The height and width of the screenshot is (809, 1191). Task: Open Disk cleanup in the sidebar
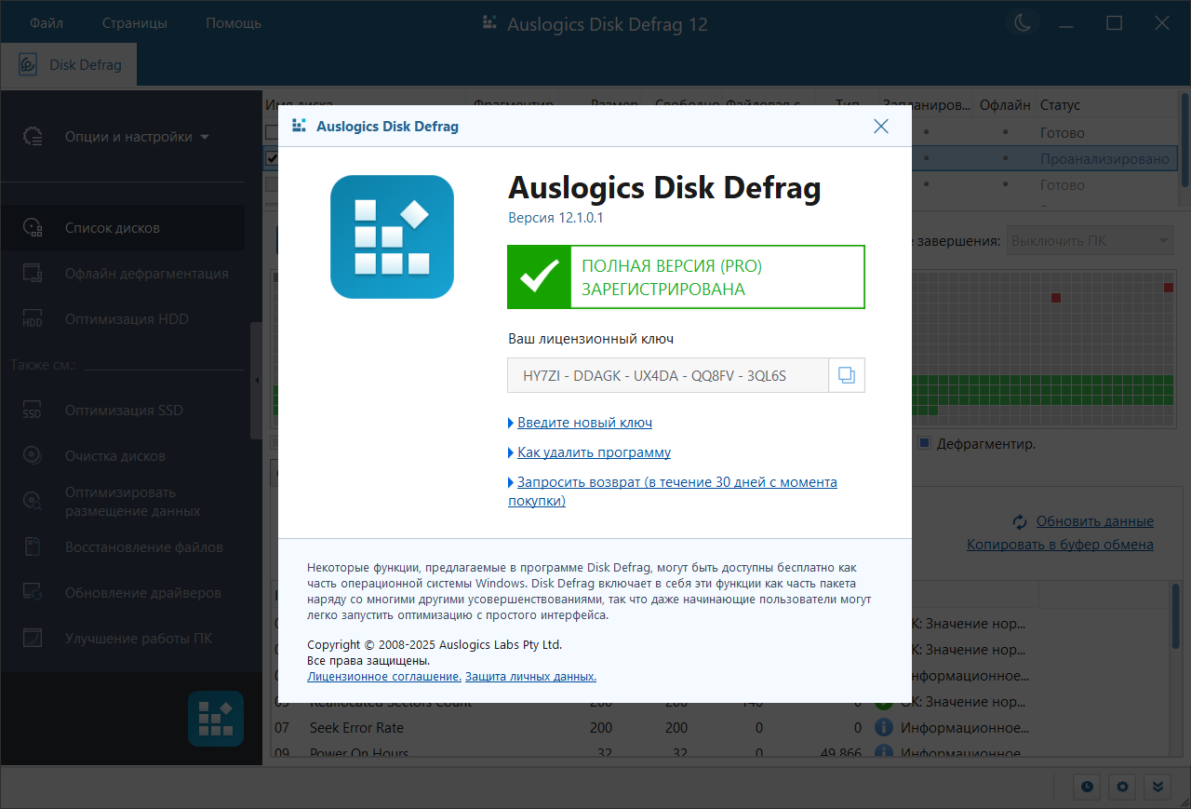114,456
